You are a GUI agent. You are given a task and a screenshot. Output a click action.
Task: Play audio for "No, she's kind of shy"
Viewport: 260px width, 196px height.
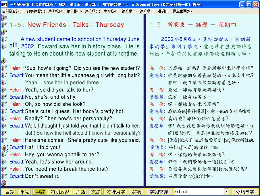(3, 97)
